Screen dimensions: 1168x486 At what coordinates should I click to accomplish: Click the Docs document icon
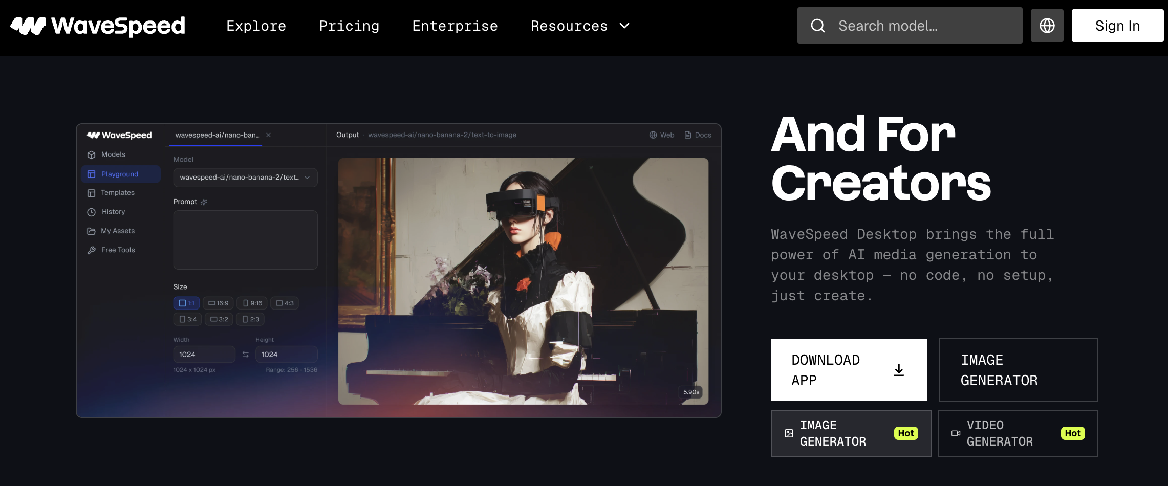(x=688, y=135)
